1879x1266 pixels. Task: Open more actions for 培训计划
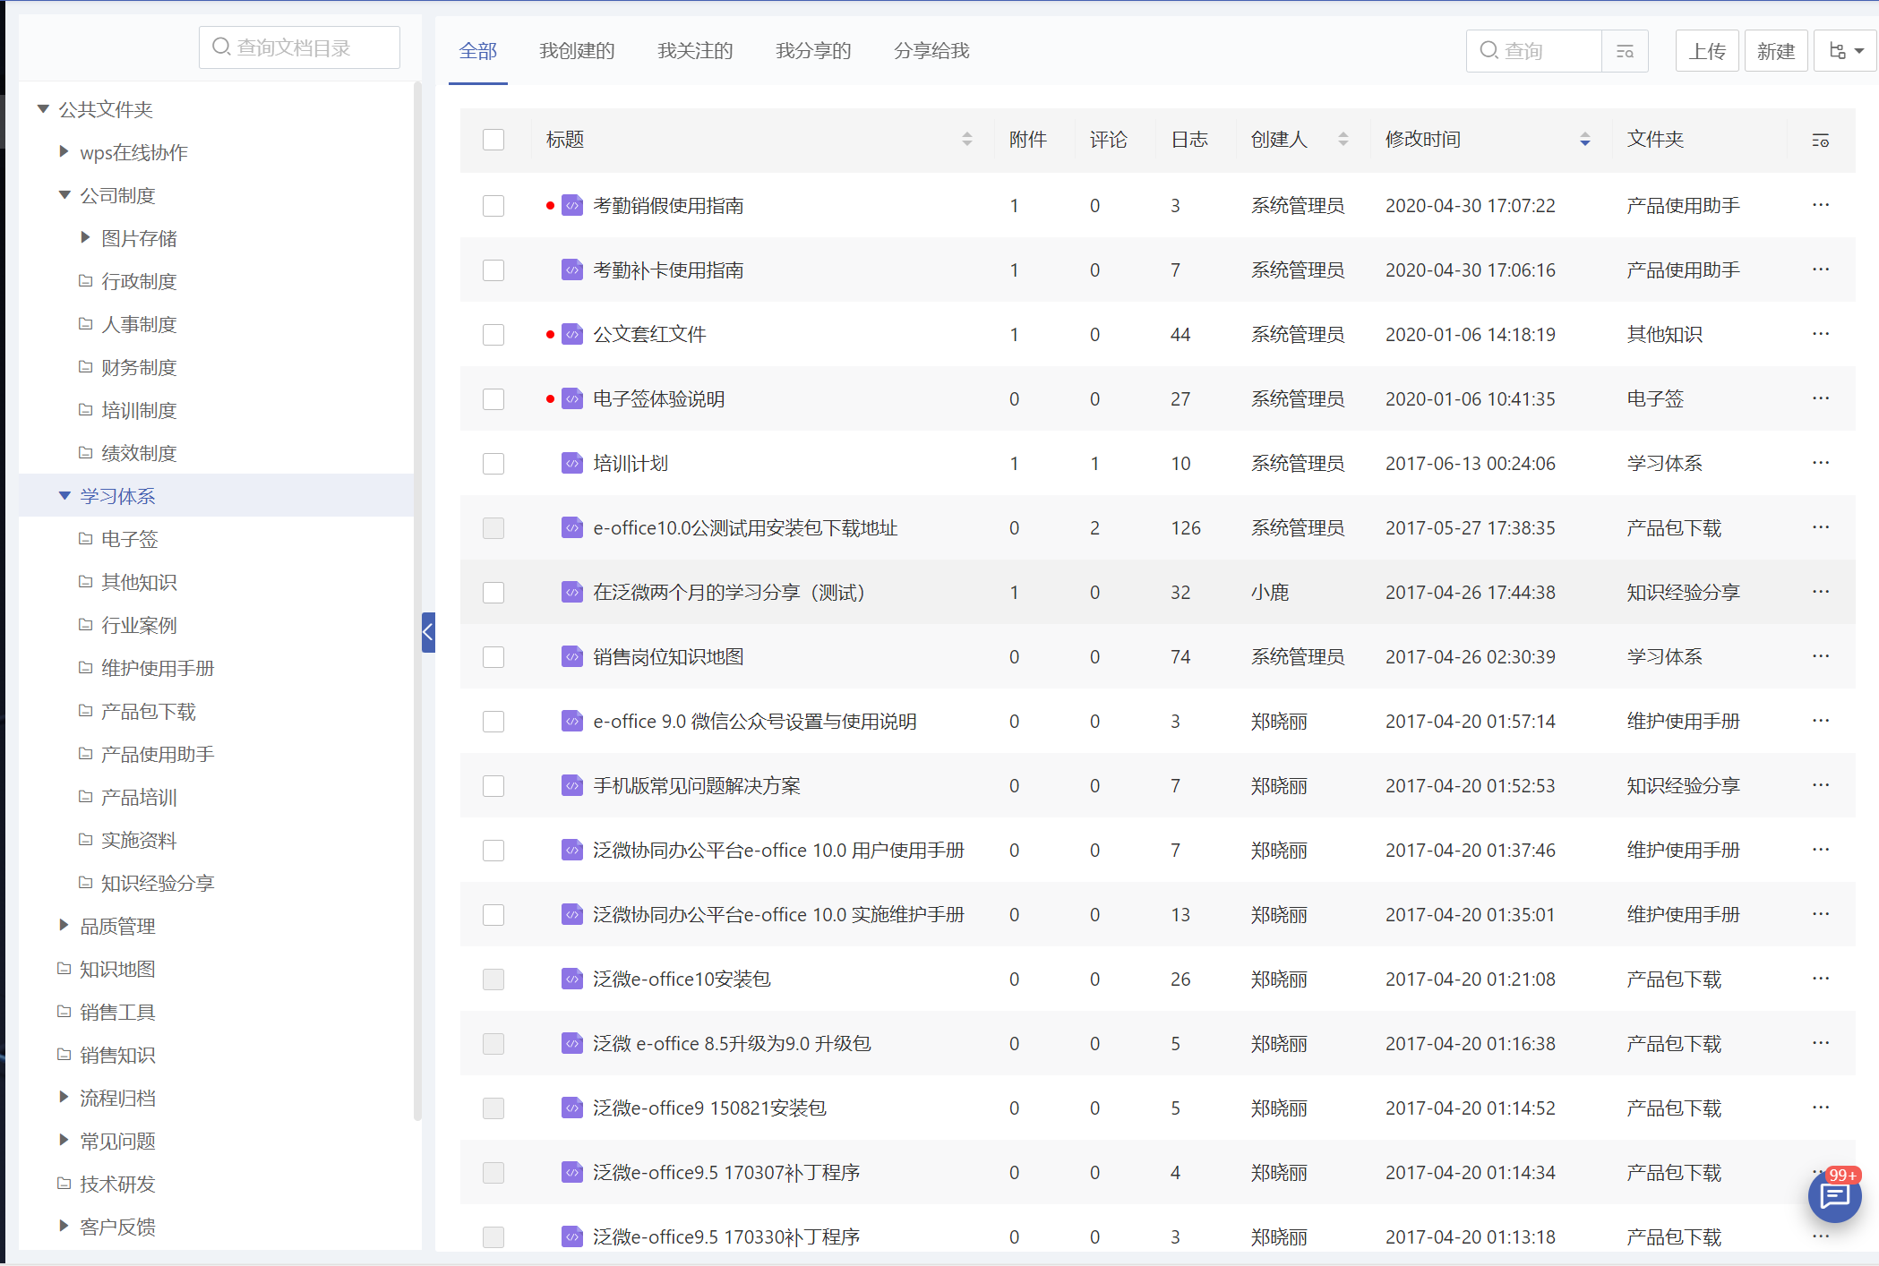[x=1820, y=463]
